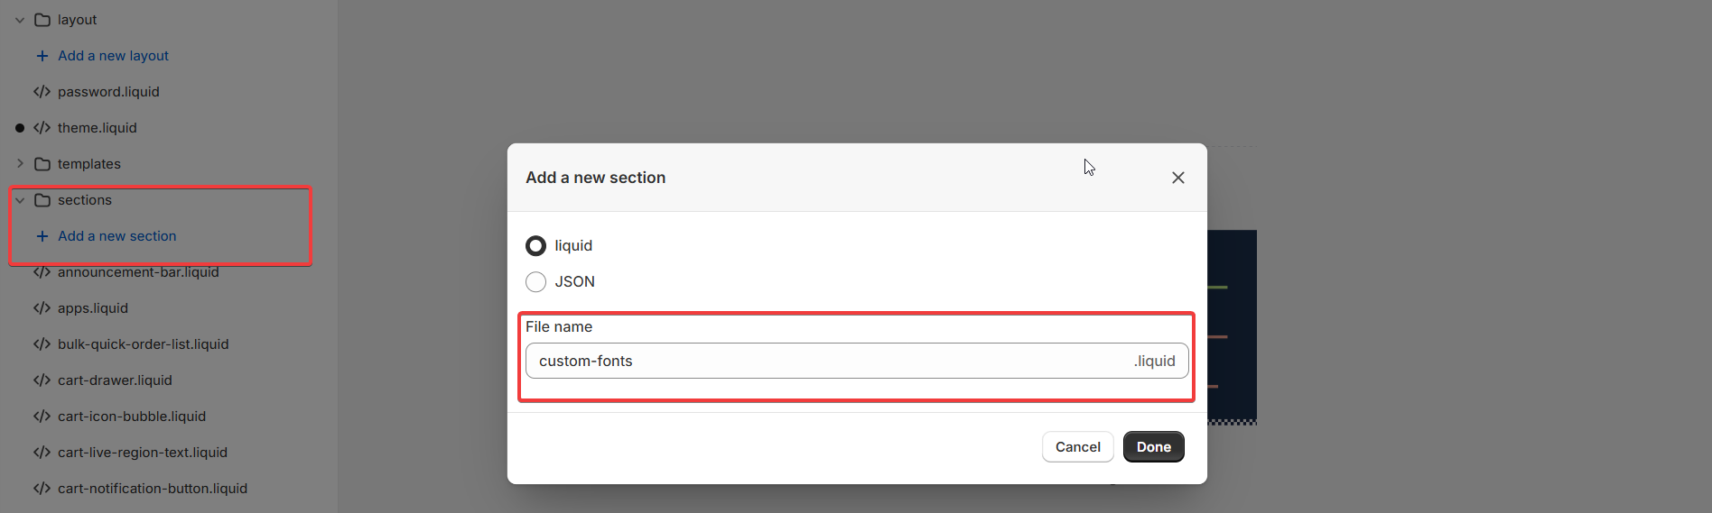This screenshot has height=513, width=1712.
Task: Click the sections folder icon
Action: click(42, 200)
